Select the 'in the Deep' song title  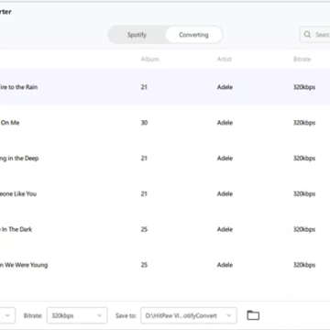[19, 159]
